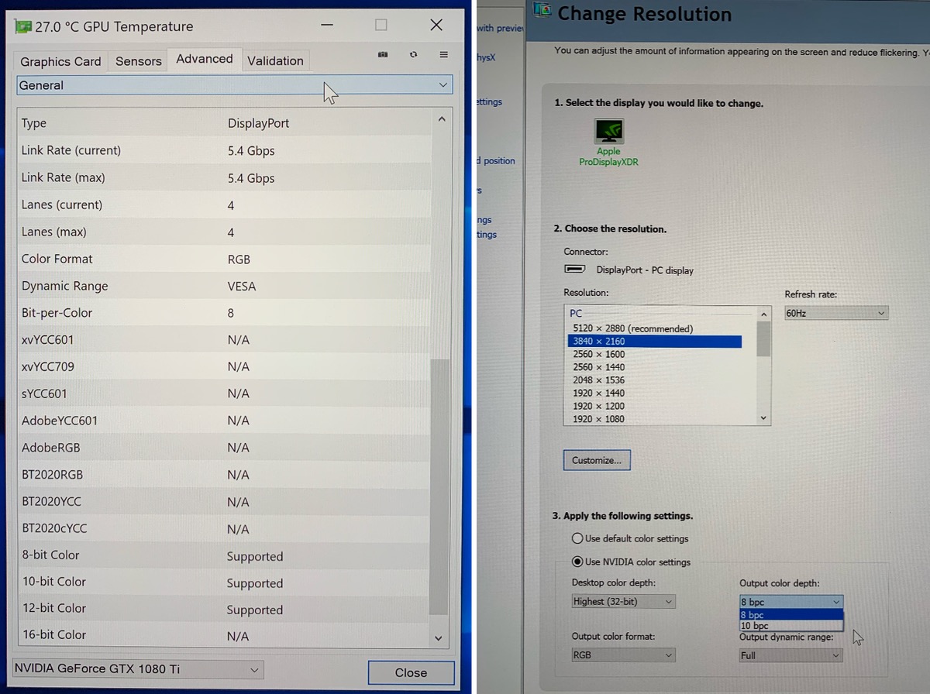The height and width of the screenshot is (694, 930).
Task: Click the NVIDIA Change Resolution header icon
Action: 543,10
